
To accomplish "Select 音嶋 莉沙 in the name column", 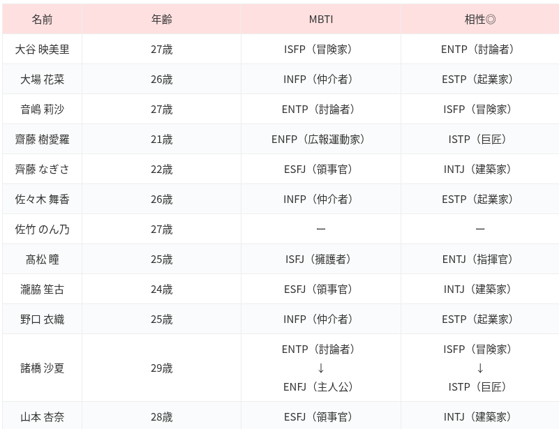I will click(x=42, y=110).
